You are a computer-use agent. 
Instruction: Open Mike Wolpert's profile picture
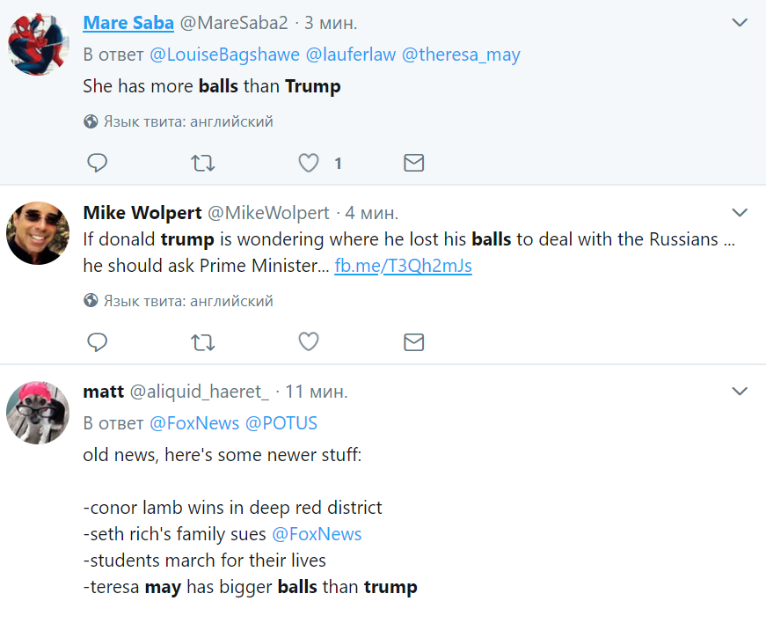(38, 233)
